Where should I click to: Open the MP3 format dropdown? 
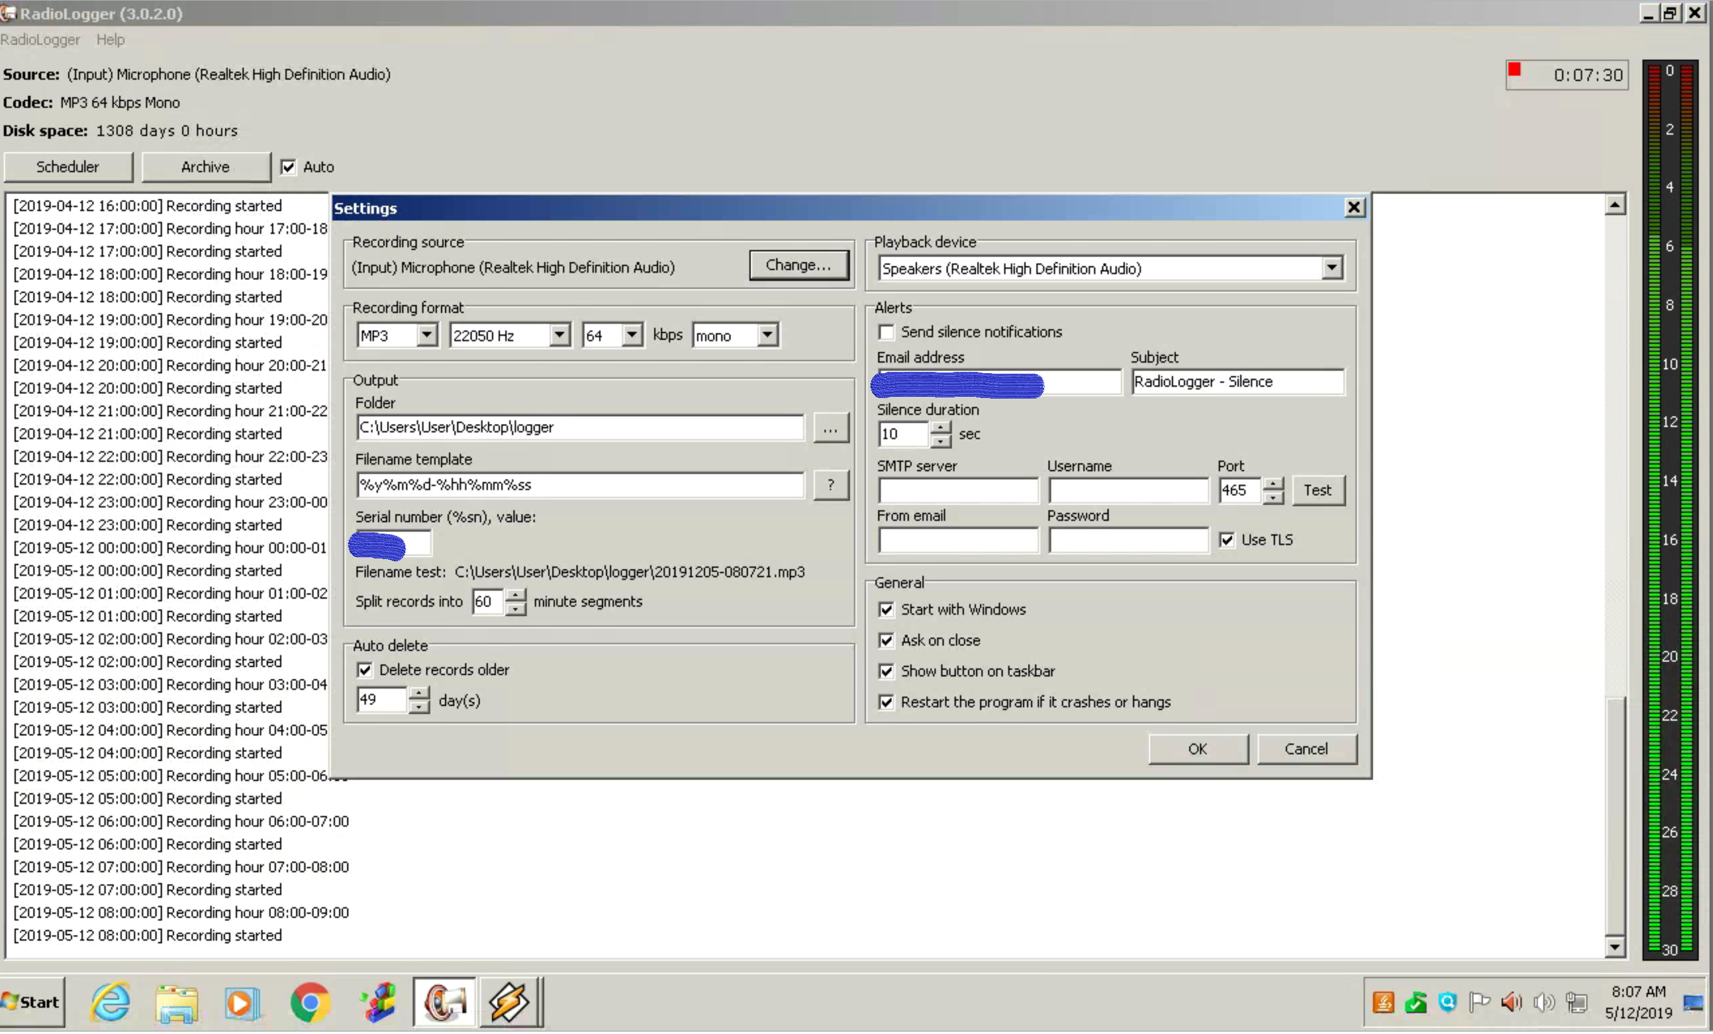tap(427, 335)
